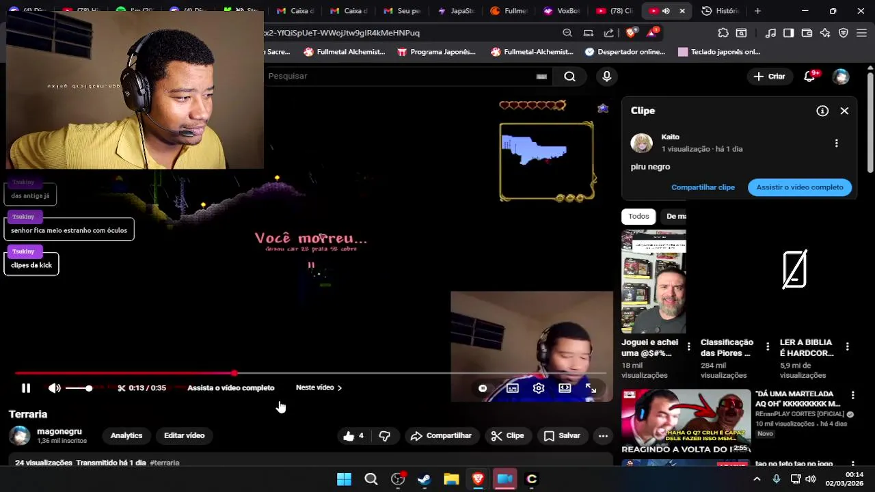Click the 'Assista o vídeo completo' player link
Screen dimensions: 875x492
[x=231, y=387]
